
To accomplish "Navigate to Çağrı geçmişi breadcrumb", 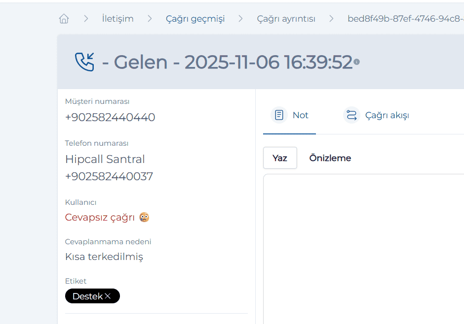I will 195,19.
